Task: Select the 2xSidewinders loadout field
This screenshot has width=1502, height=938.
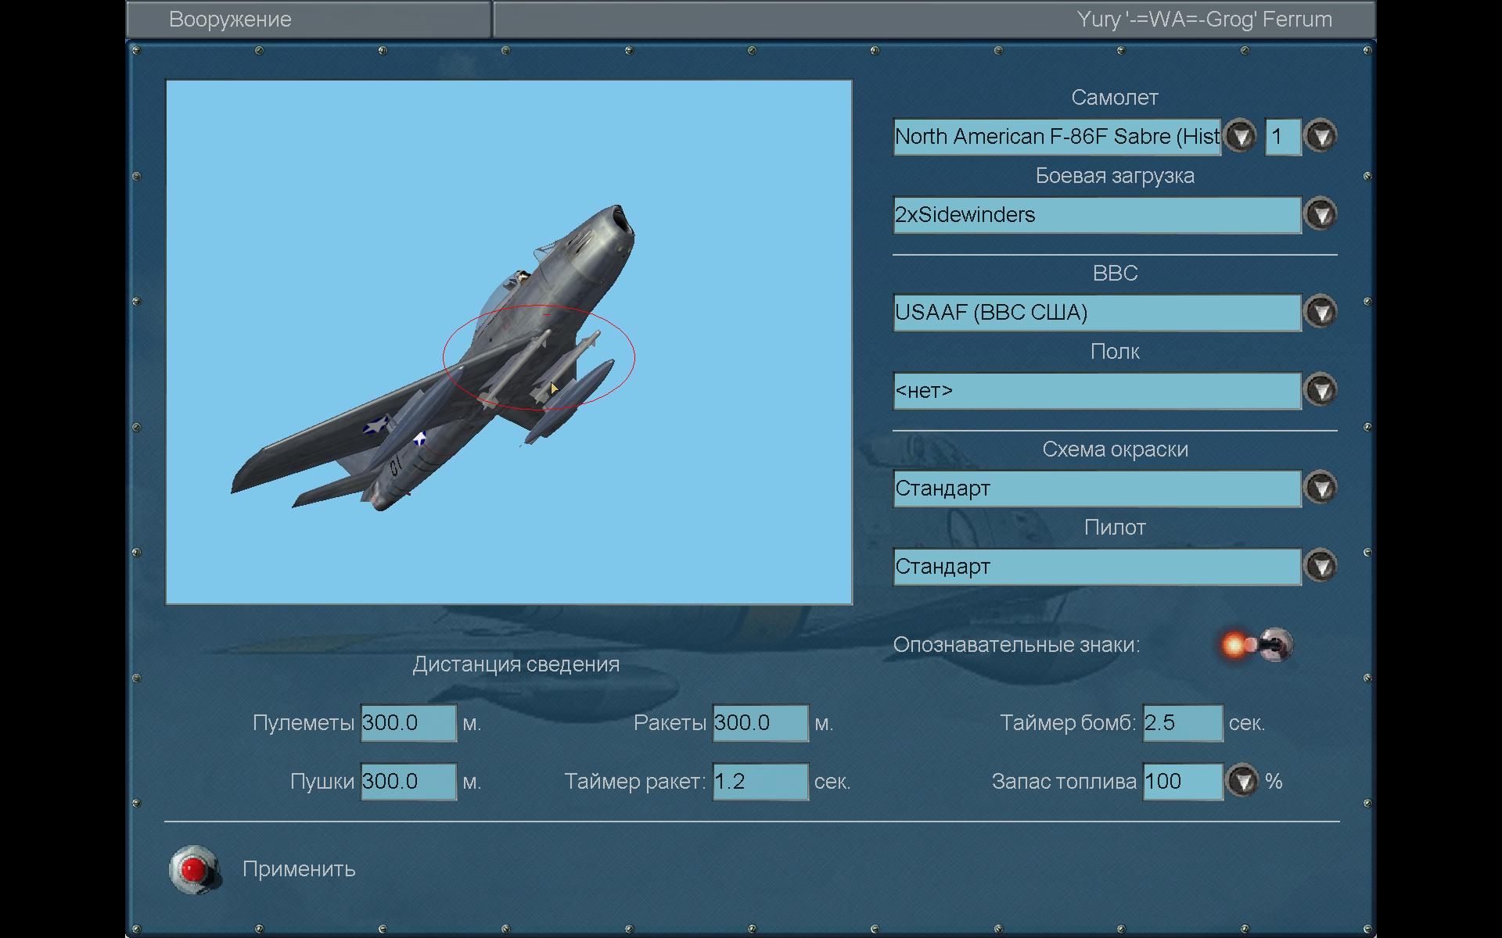Action: [x=1096, y=215]
